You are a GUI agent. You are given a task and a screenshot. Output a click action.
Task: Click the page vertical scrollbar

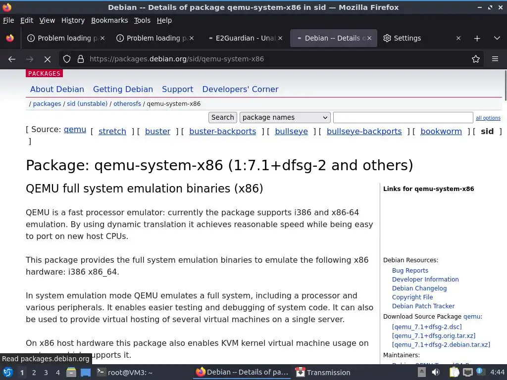pyautogui.click(x=505, y=85)
